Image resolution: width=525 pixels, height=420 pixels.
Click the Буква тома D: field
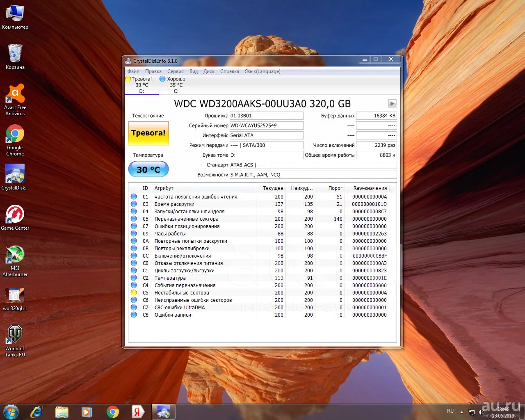(266, 155)
